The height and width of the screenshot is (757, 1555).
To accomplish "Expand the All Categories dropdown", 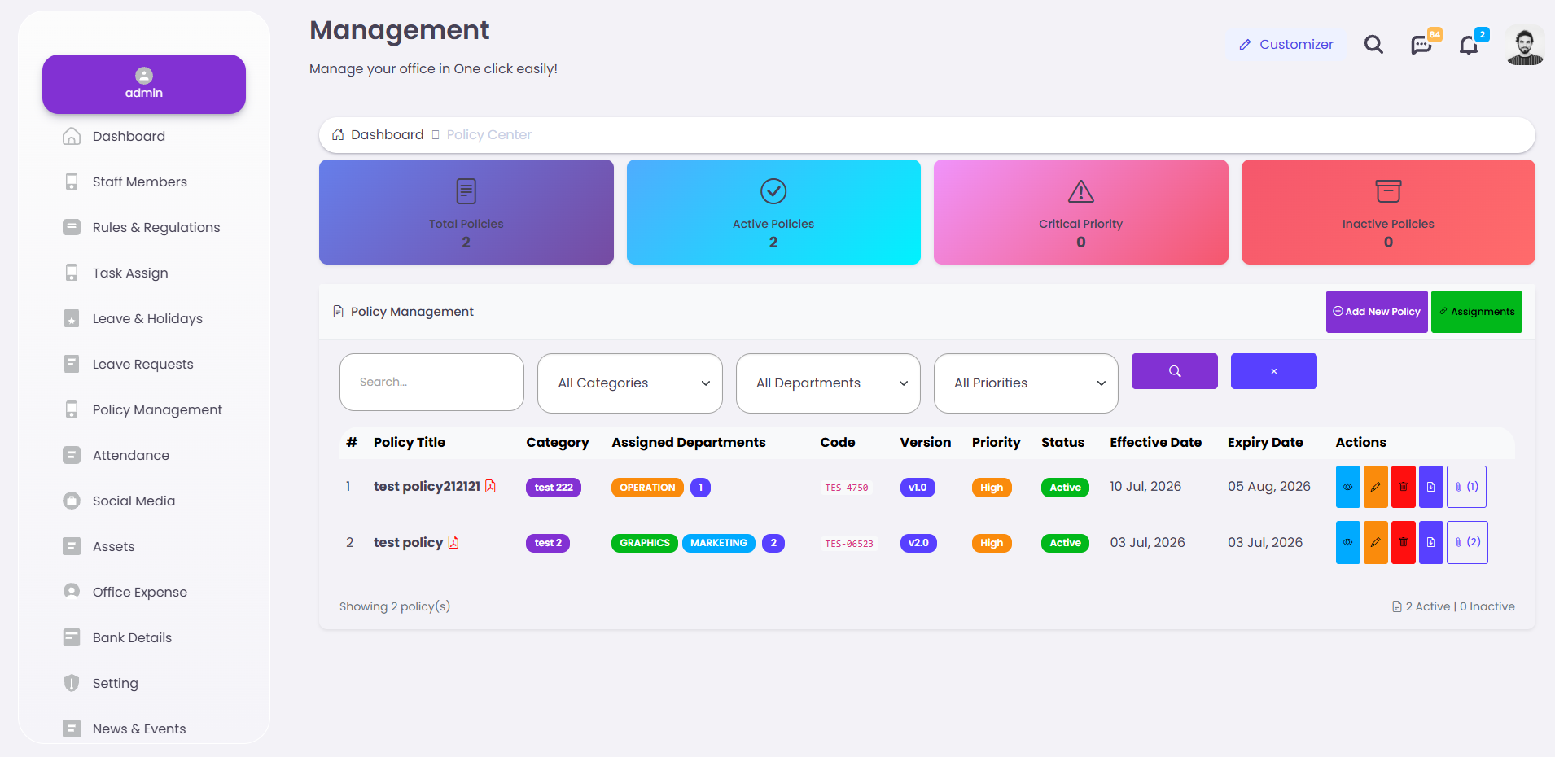I will [630, 383].
